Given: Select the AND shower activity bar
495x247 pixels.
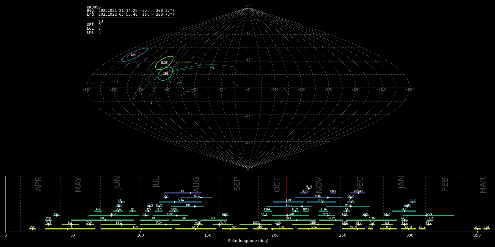Looking at the screenshot, I should (x=318, y=198).
